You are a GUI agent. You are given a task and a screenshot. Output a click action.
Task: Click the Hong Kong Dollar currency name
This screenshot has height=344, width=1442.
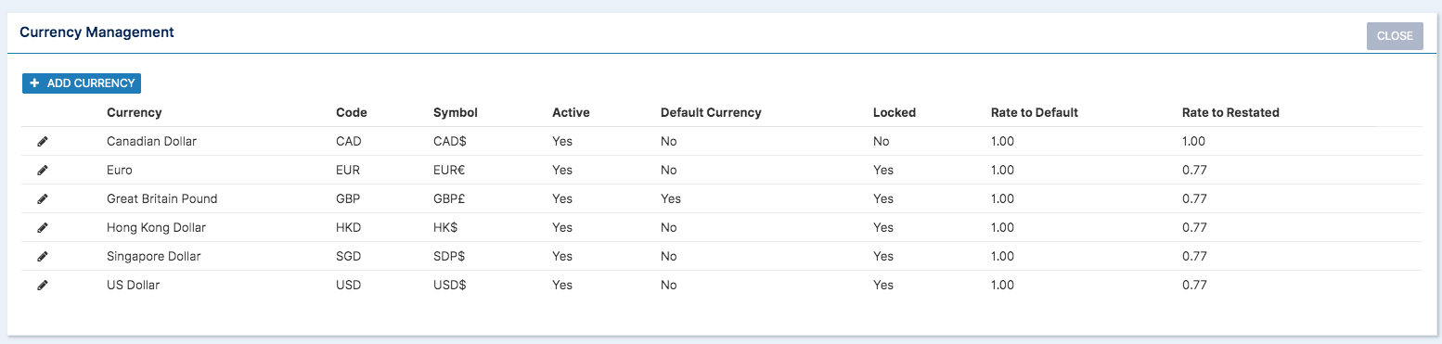pyautogui.click(x=157, y=227)
